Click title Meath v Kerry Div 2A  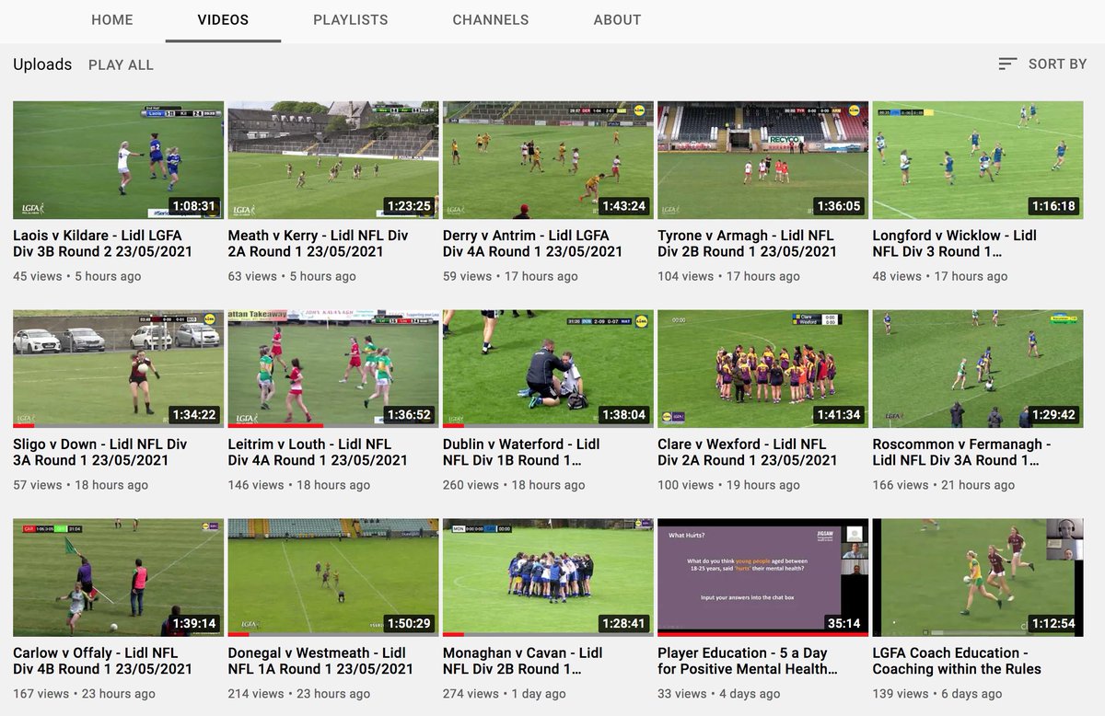[x=318, y=244]
